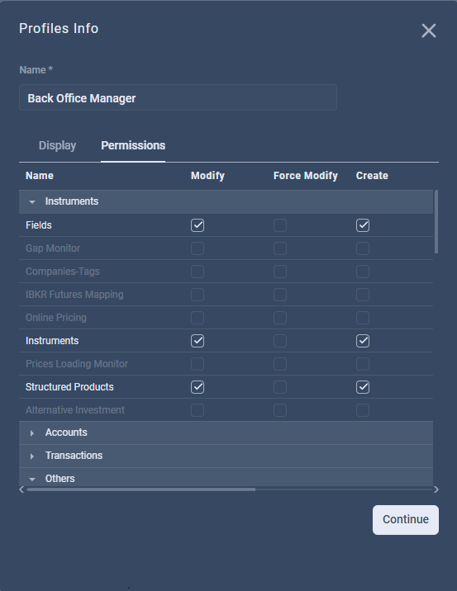This screenshot has width=457, height=591.
Task: Check Force Modify for Companies-Tags
Action: (x=280, y=272)
